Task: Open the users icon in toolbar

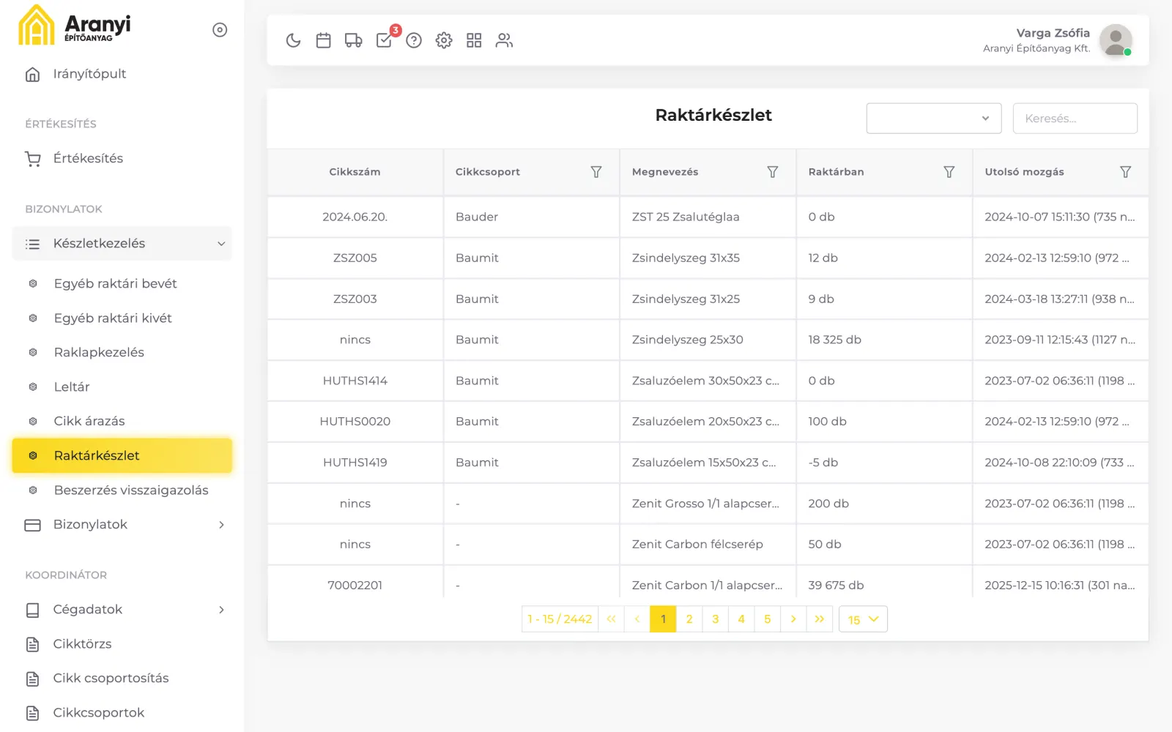Action: (x=504, y=40)
